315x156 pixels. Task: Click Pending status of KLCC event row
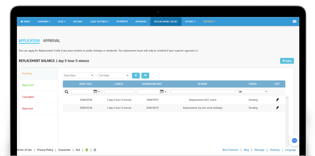pos(253,100)
